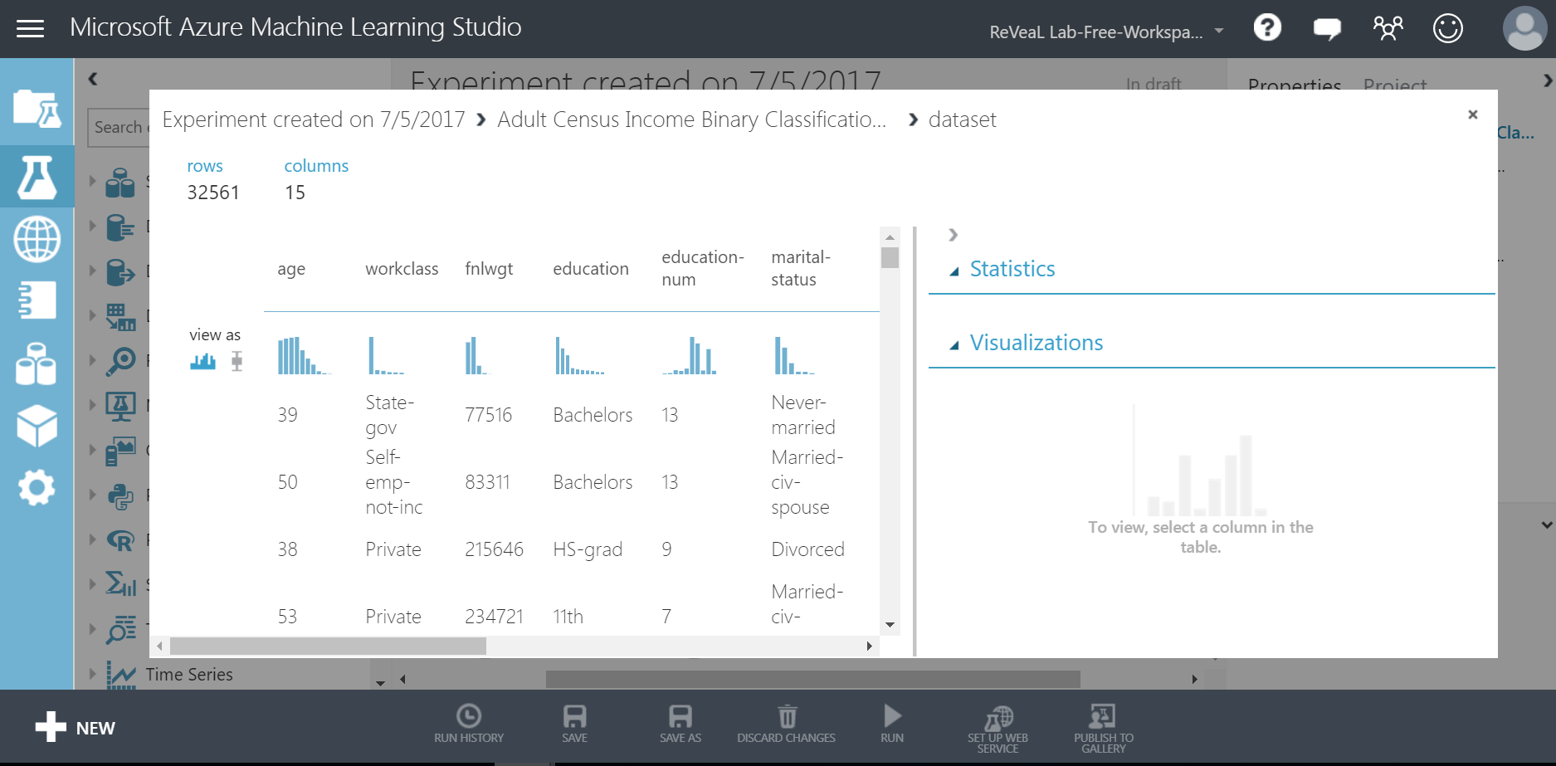Open the community people icon
The width and height of the screenshot is (1556, 766).
(1388, 28)
